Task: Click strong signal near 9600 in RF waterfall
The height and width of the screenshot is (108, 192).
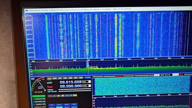Action: pos(116,35)
